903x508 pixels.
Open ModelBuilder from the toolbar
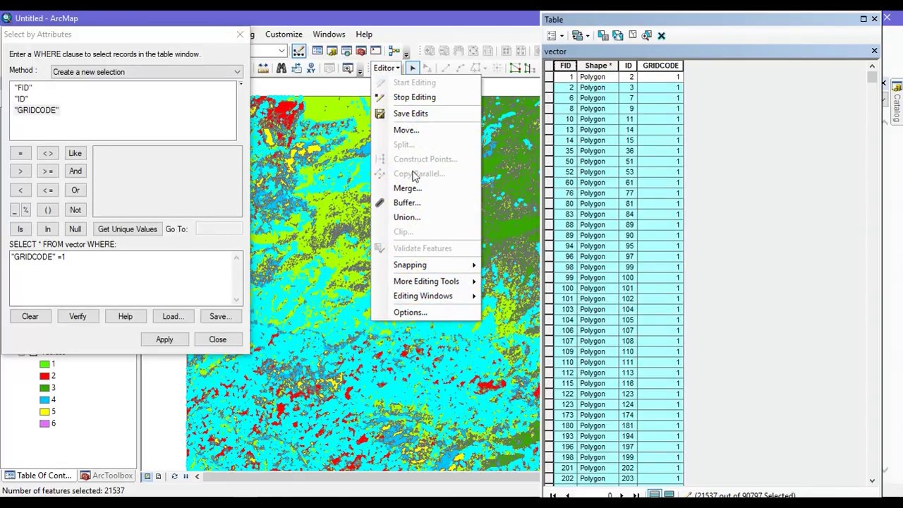394,51
